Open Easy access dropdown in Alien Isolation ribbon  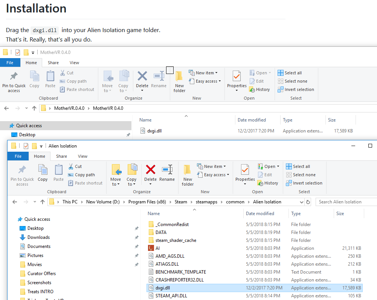pyautogui.click(x=213, y=175)
